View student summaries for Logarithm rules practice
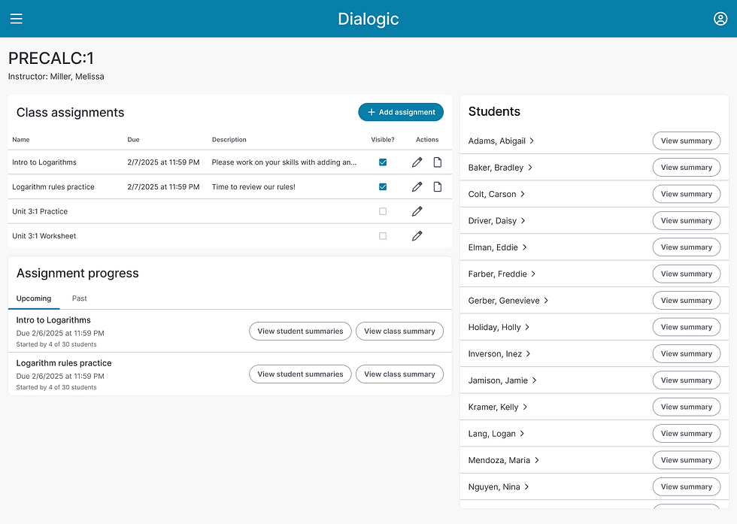Screen dimensions: 737x524 tap(300, 374)
